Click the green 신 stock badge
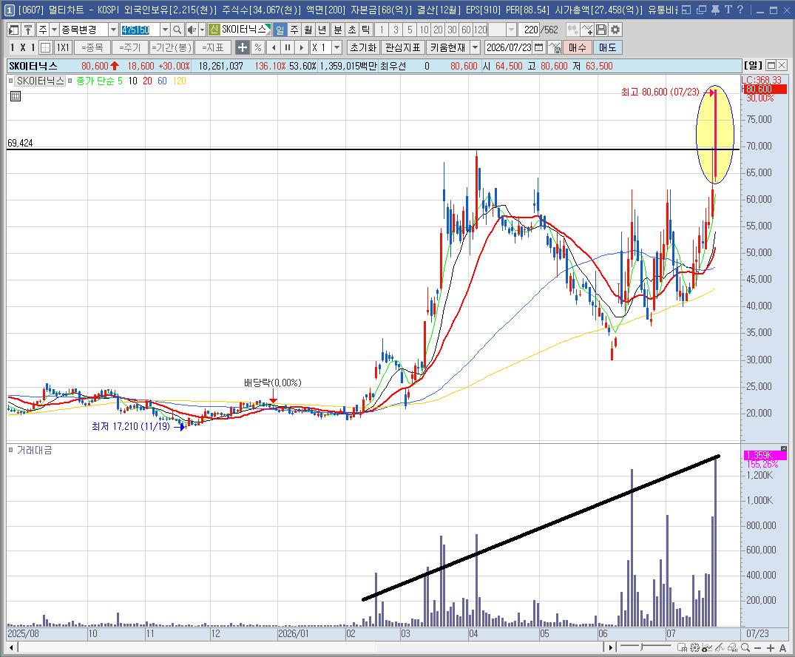The image size is (795, 657). pos(214,30)
